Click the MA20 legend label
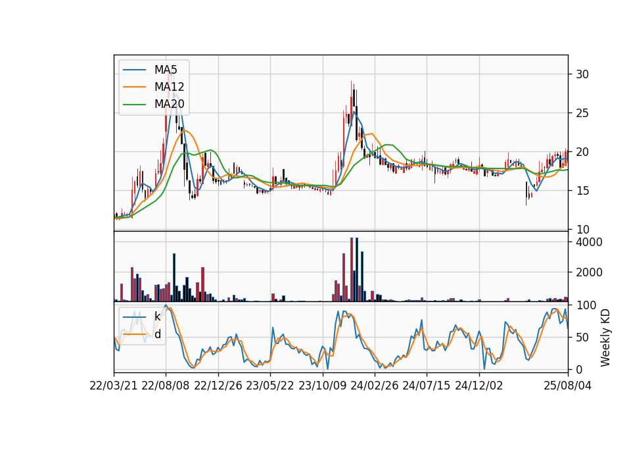The image size is (631, 454). point(170,105)
